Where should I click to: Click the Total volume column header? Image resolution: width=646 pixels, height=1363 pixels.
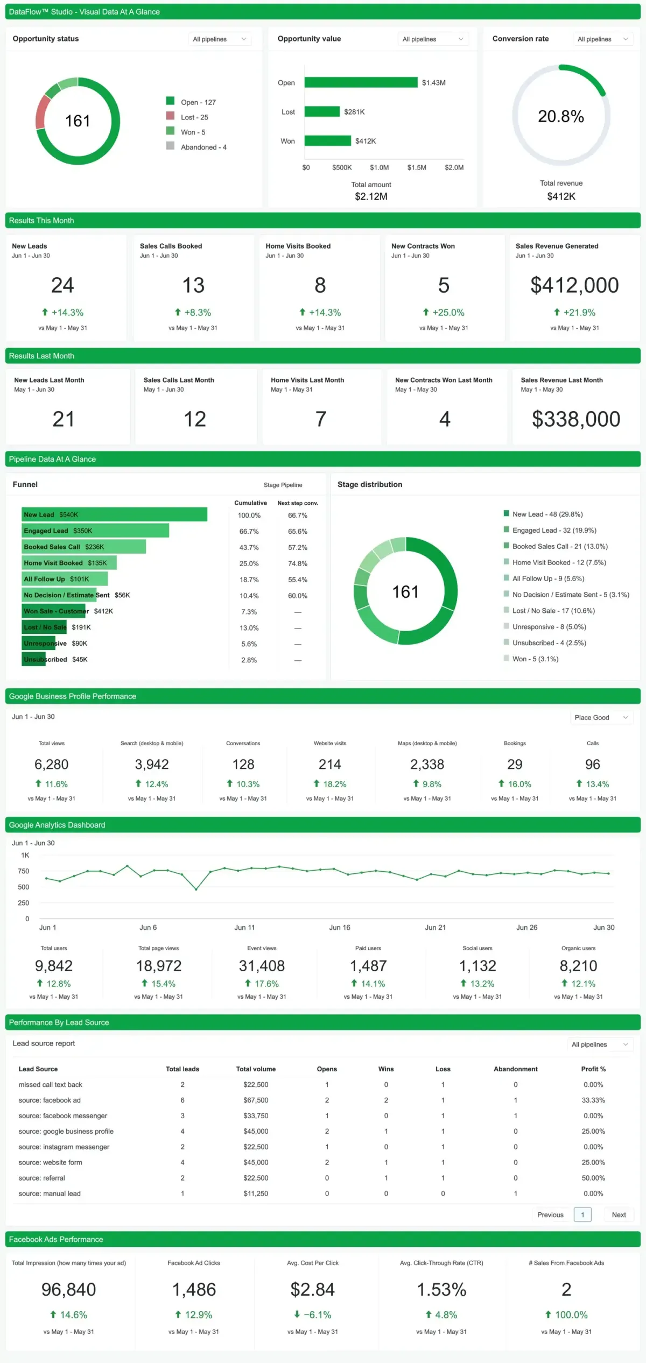coord(256,1069)
